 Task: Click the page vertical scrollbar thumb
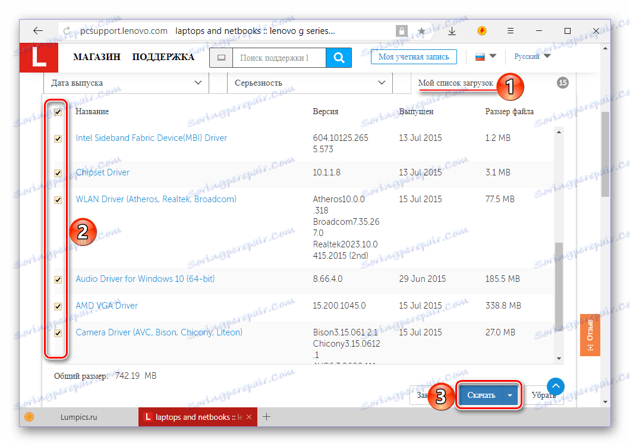click(605, 154)
